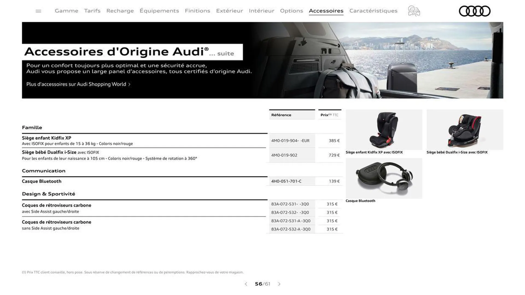The height and width of the screenshot is (295, 525).
Task: Click the 385 € price
Action: [x=334, y=141]
